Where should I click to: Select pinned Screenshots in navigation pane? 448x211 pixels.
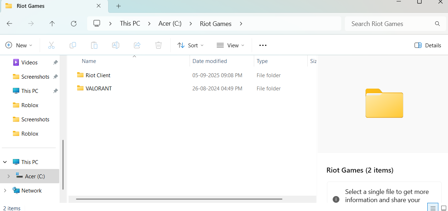[30, 77]
